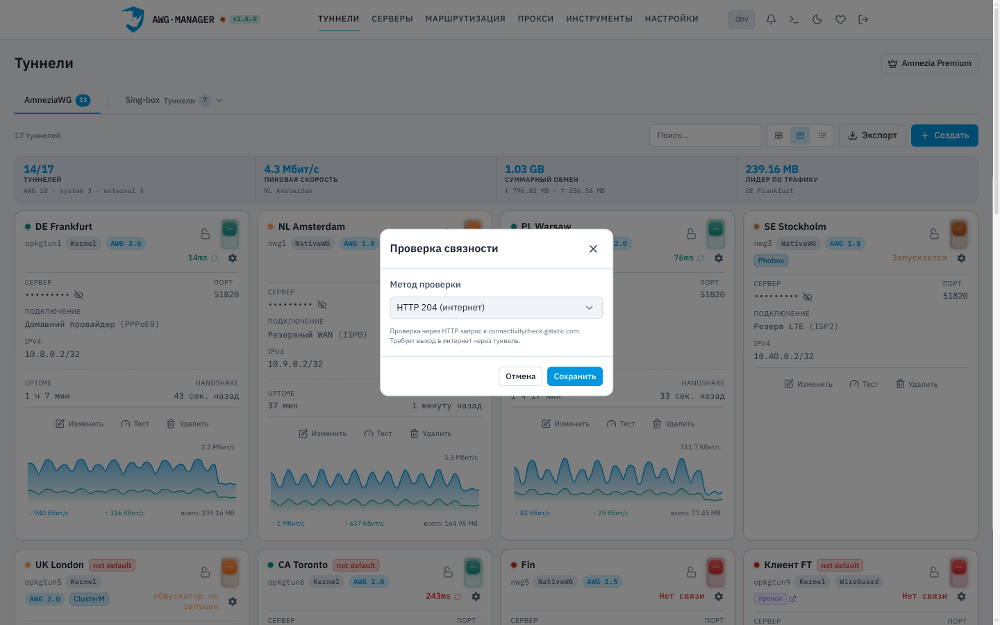Open settings gear for DE Frankfurt
1000x625 pixels.
233,258
